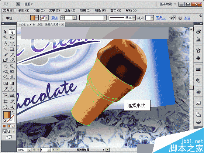Select the Lasso tool
Image resolution: width=204 pixels, height=153 pixels.
coord(12,37)
